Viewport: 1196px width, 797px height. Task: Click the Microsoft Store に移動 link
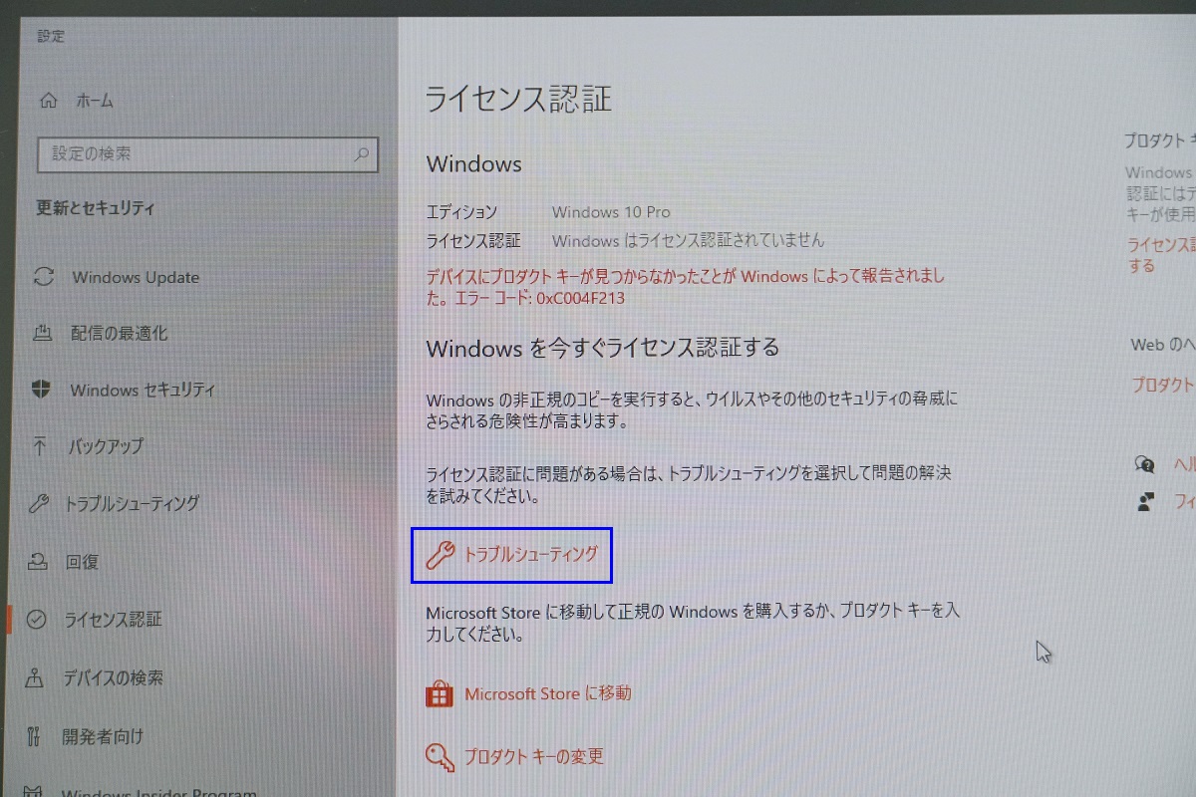(548, 693)
